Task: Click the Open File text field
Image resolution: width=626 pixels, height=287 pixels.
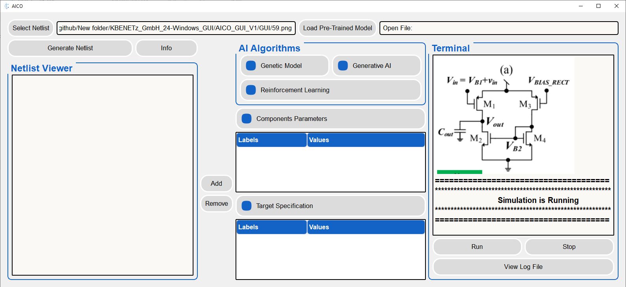Action: pyautogui.click(x=499, y=28)
